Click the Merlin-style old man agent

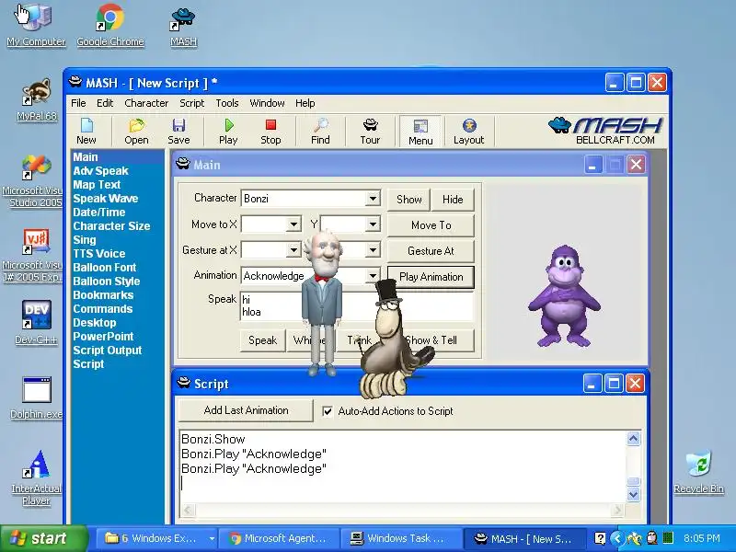pyautogui.click(x=321, y=303)
